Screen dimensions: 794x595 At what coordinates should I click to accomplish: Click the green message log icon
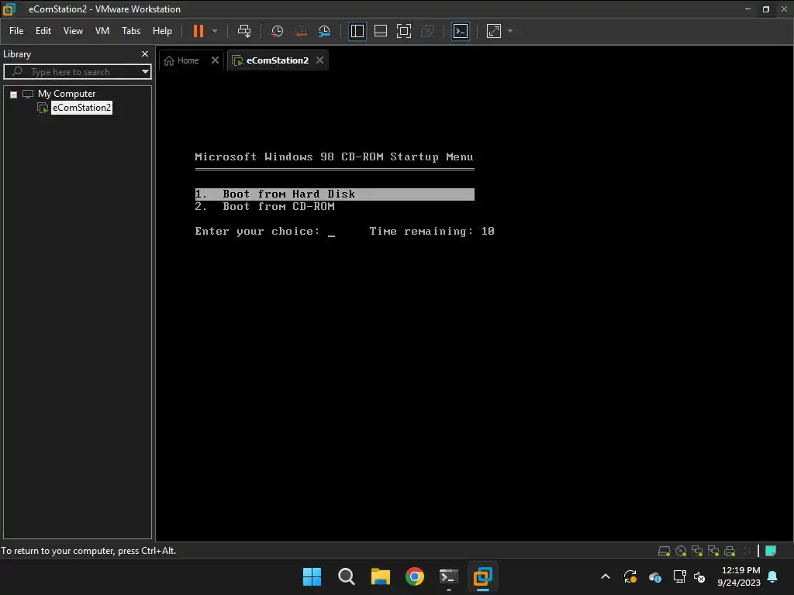[770, 551]
